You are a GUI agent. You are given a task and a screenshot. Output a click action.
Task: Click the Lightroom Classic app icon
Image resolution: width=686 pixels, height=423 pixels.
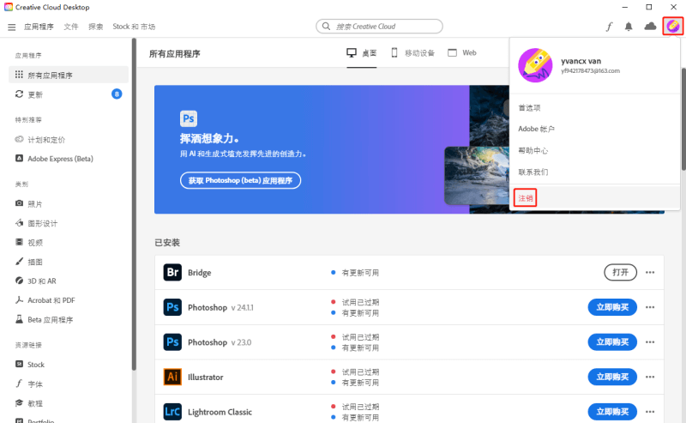coord(172,412)
